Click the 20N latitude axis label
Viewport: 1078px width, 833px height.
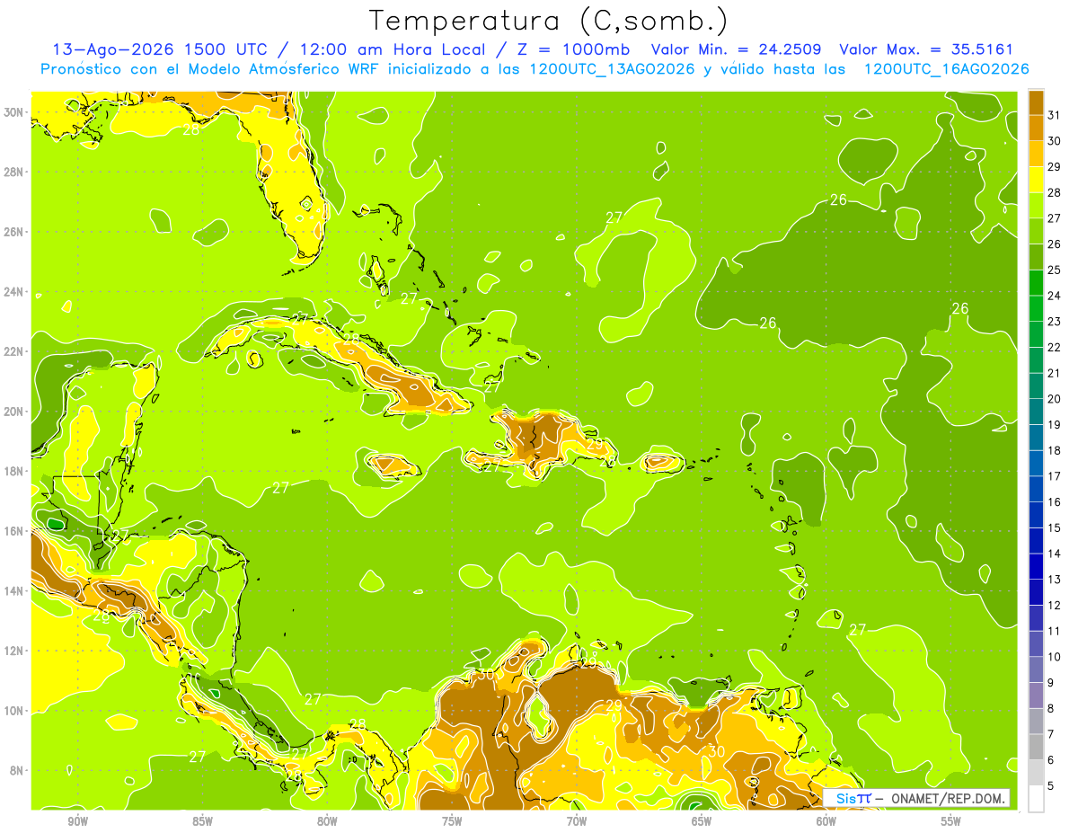15,412
